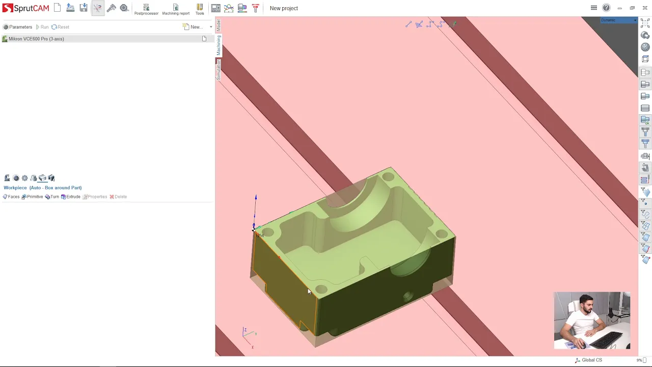This screenshot has height=367, width=652.
Task: Select the gear settings icon above Workpiece
Action: pos(24,178)
